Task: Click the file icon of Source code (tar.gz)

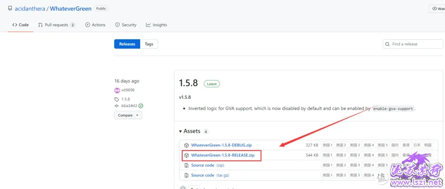Action: (x=187, y=175)
